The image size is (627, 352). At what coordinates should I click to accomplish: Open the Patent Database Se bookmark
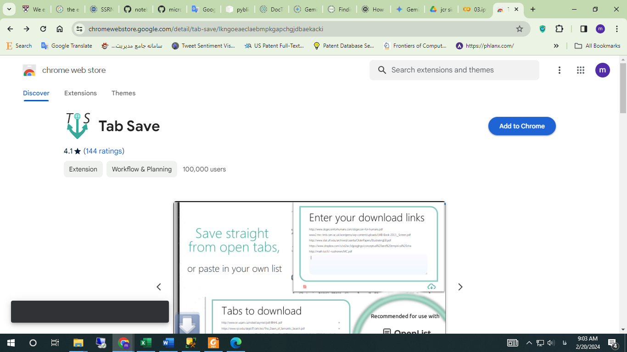click(344, 46)
